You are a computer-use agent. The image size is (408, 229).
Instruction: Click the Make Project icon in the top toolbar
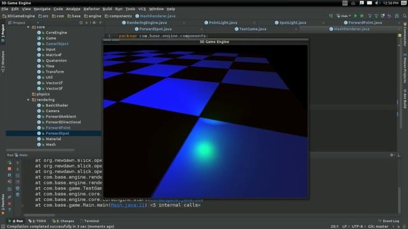(x=331, y=16)
